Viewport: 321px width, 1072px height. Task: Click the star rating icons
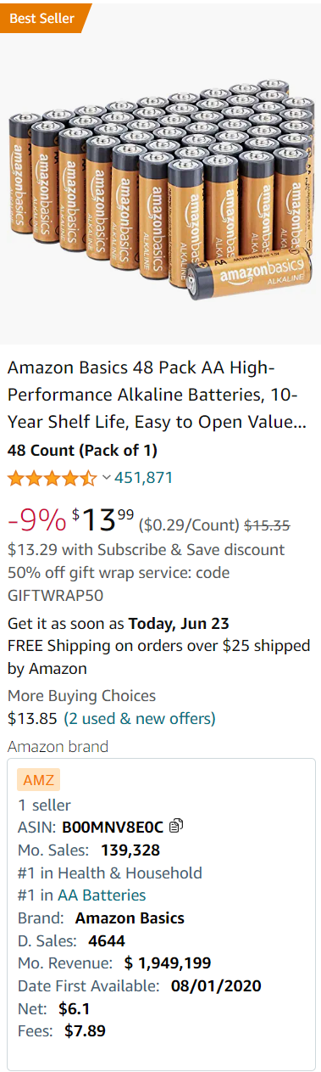53,478
